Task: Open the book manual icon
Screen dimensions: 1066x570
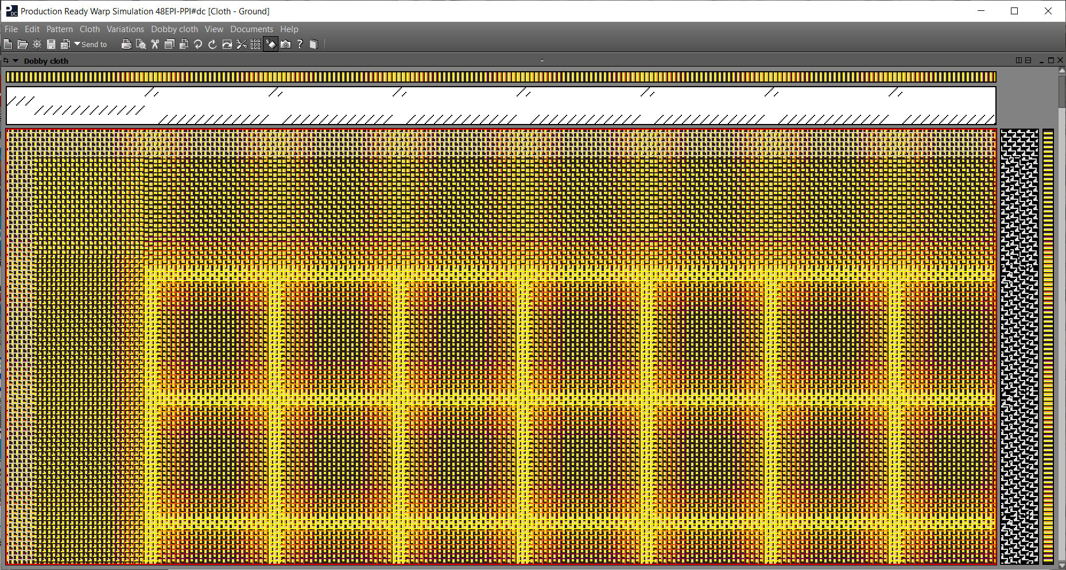Action: (313, 44)
